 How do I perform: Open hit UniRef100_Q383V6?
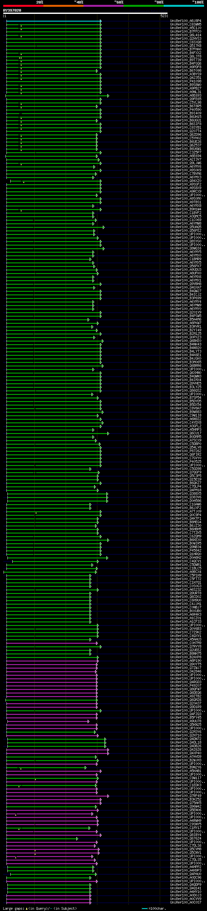click(186, 497)
